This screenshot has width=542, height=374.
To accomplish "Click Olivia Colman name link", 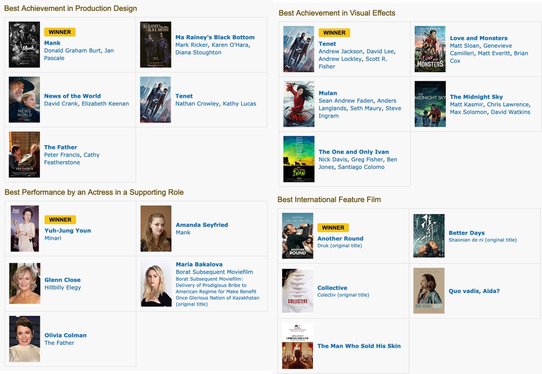I will pos(65,335).
